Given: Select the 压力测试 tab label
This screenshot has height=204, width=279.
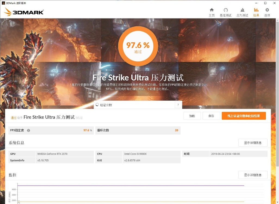Looking at the screenshot, I should [242, 16].
